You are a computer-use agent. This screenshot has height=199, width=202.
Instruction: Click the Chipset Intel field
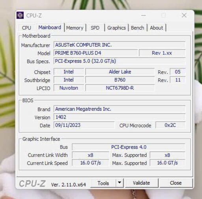pyautogui.click(x=69, y=72)
